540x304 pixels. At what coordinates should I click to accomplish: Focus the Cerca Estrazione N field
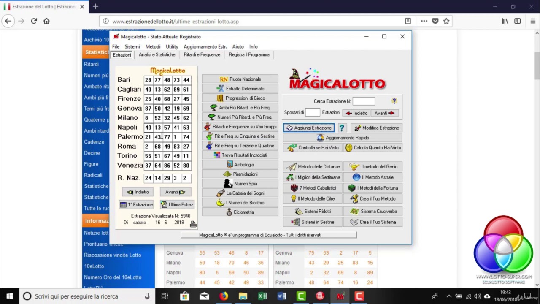click(x=364, y=101)
